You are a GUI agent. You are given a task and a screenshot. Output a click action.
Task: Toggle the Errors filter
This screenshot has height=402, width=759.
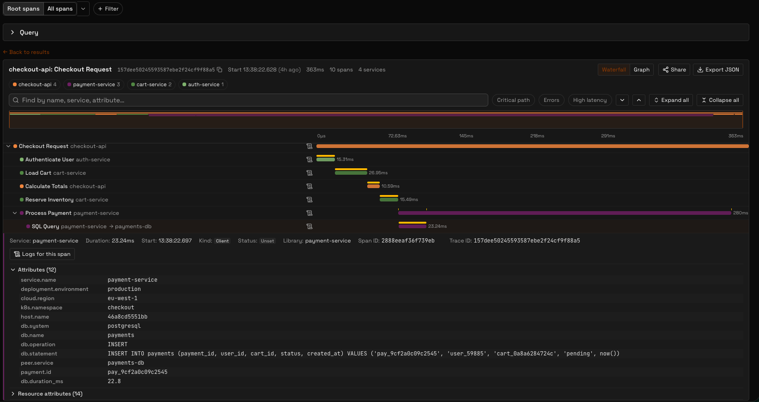click(551, 100)
